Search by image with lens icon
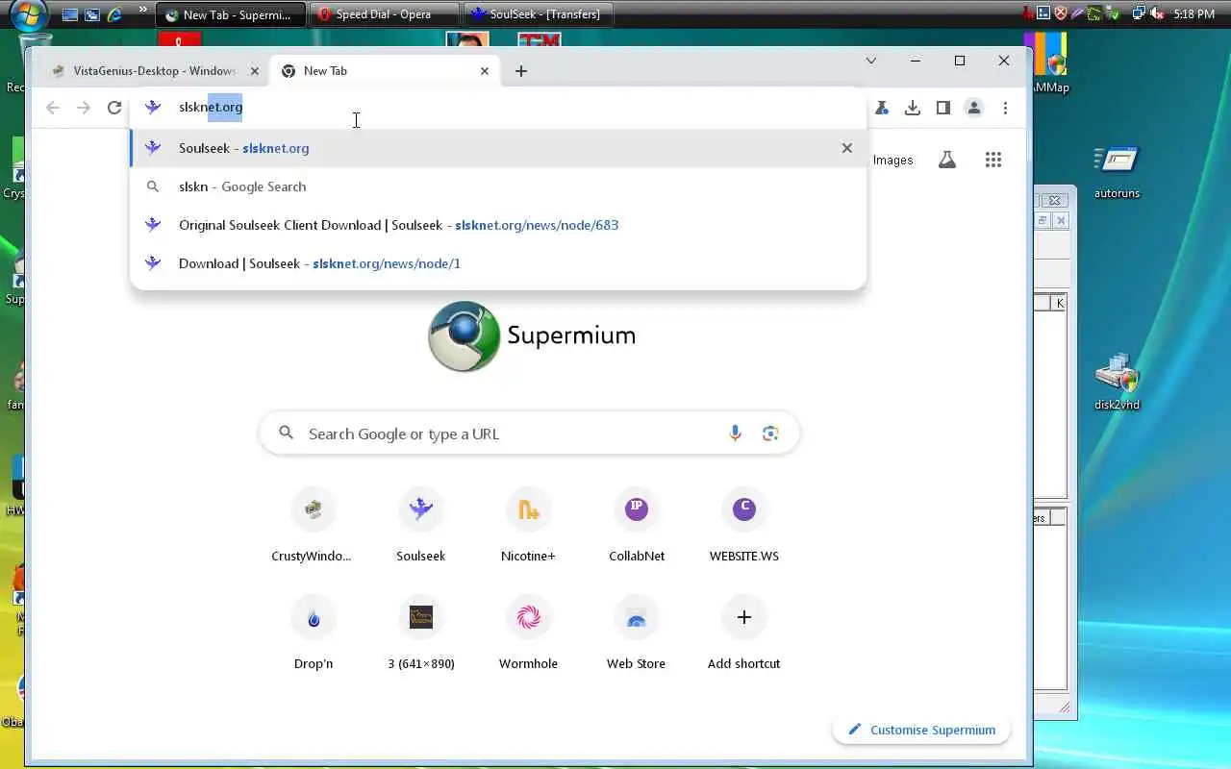Image resolution: width=1231 pixels, height=769 pixels. (770, 434)
